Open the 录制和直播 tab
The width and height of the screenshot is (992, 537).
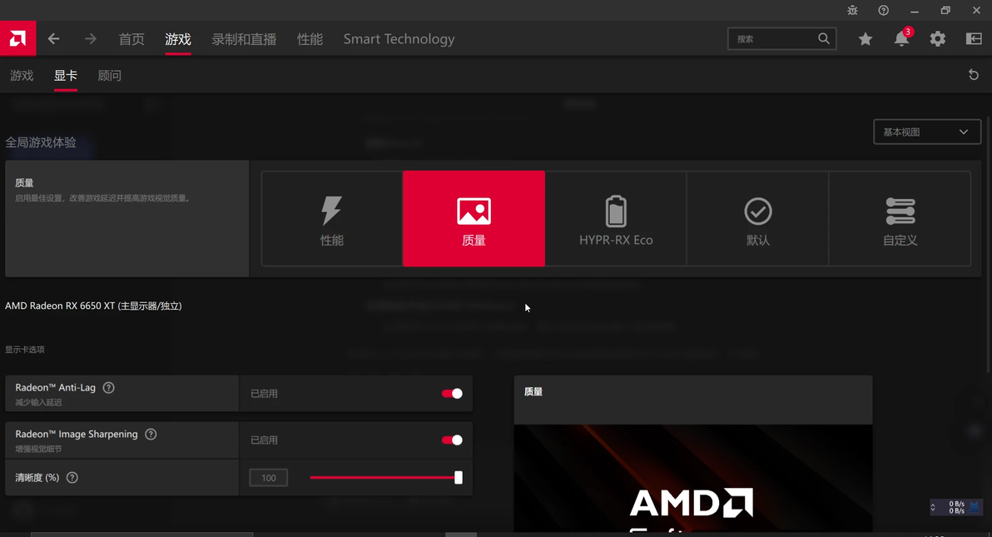pos(244,38)
